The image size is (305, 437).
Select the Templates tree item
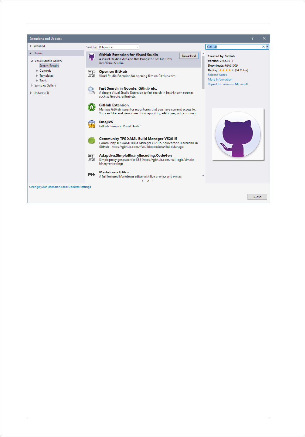click(x=46, y=76)
